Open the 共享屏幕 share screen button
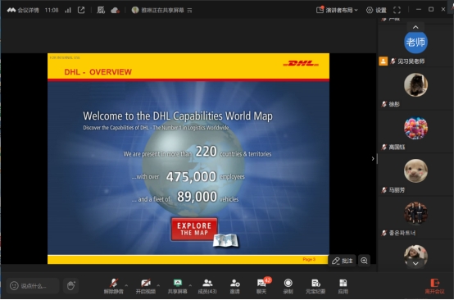Image resolution: width=454 pixels, height=300 pixels. [178, 286]
